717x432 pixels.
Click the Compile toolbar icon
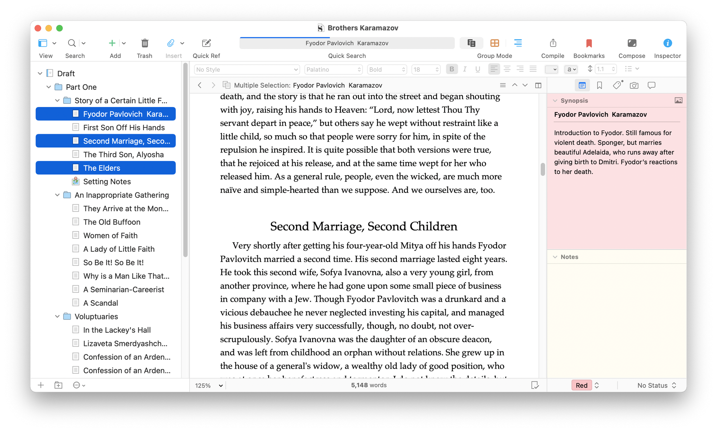click(x=553, y=43)
